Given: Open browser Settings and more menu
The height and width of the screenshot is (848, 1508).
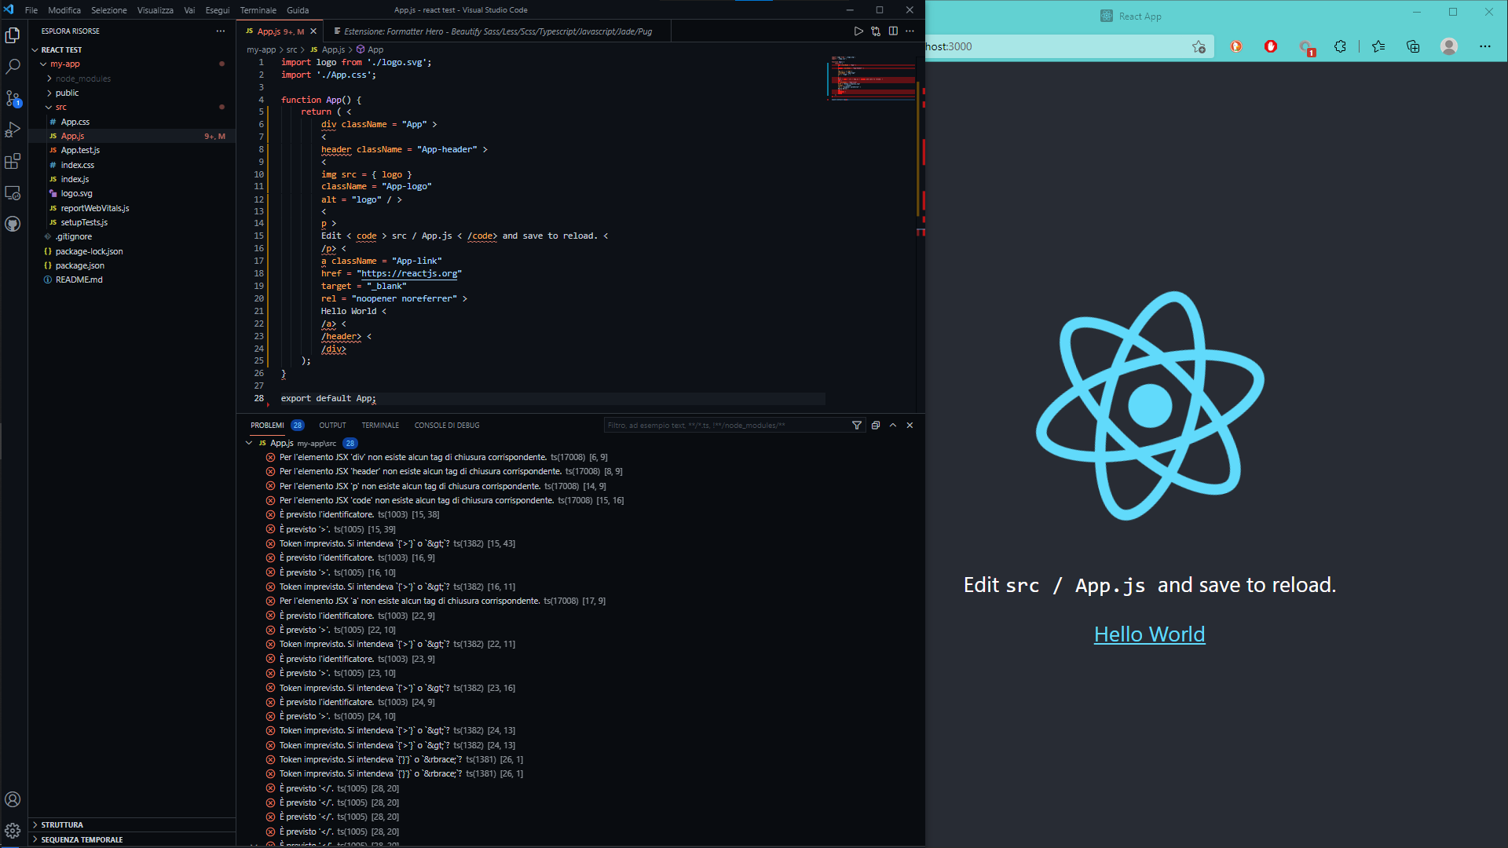Looking at the screenshot, I should [1485, 46].
